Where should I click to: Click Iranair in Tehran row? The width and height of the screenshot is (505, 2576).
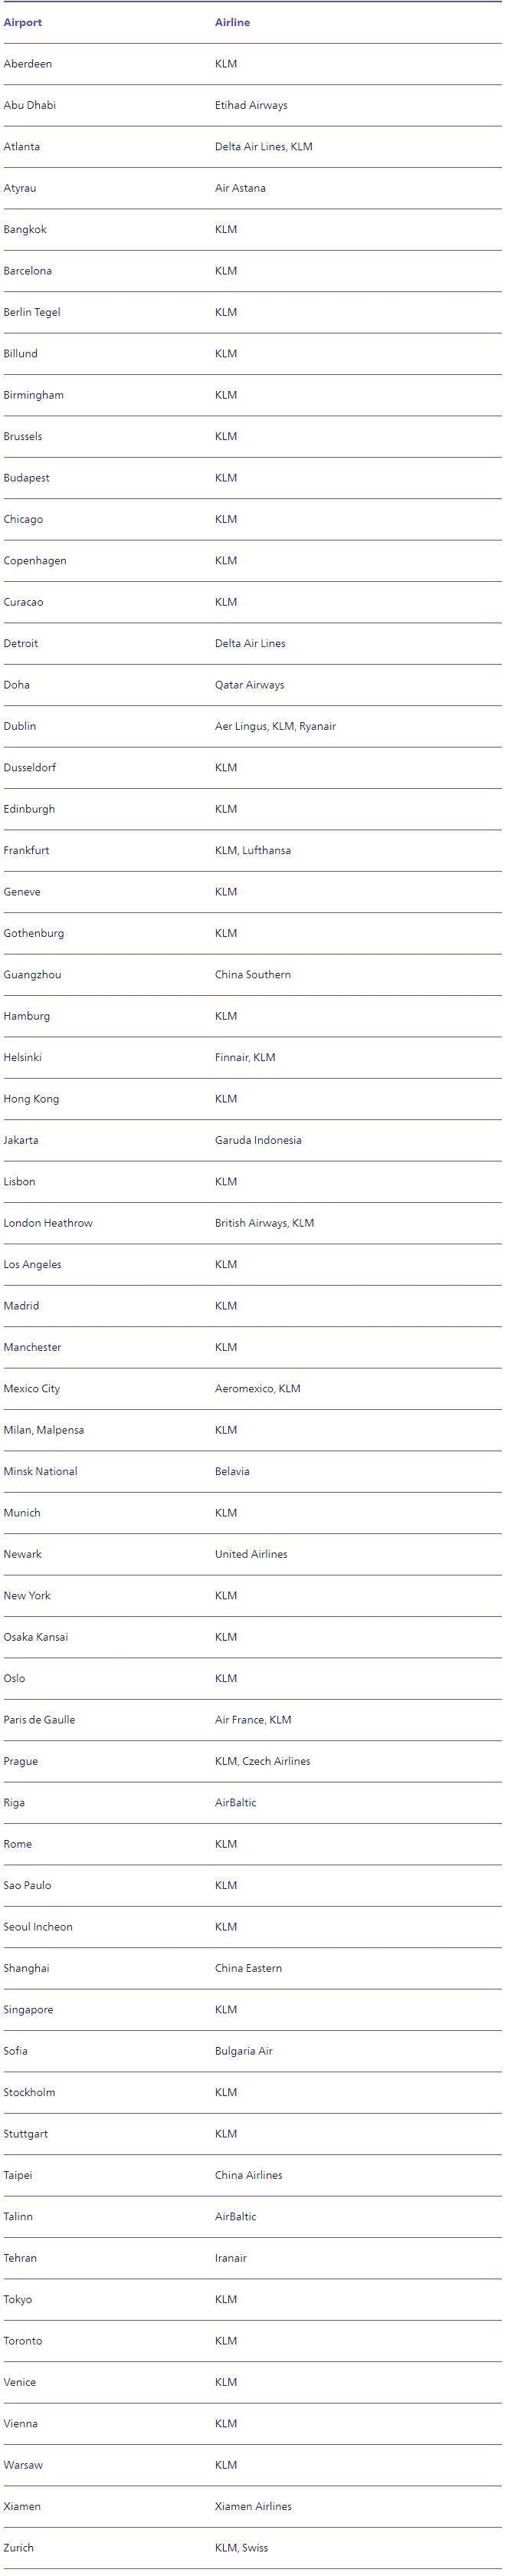(231, 2258)
